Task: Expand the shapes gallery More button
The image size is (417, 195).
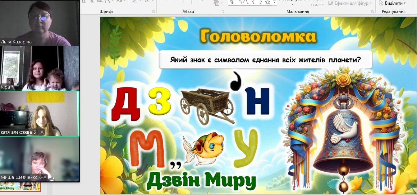Action: (274, 3)
